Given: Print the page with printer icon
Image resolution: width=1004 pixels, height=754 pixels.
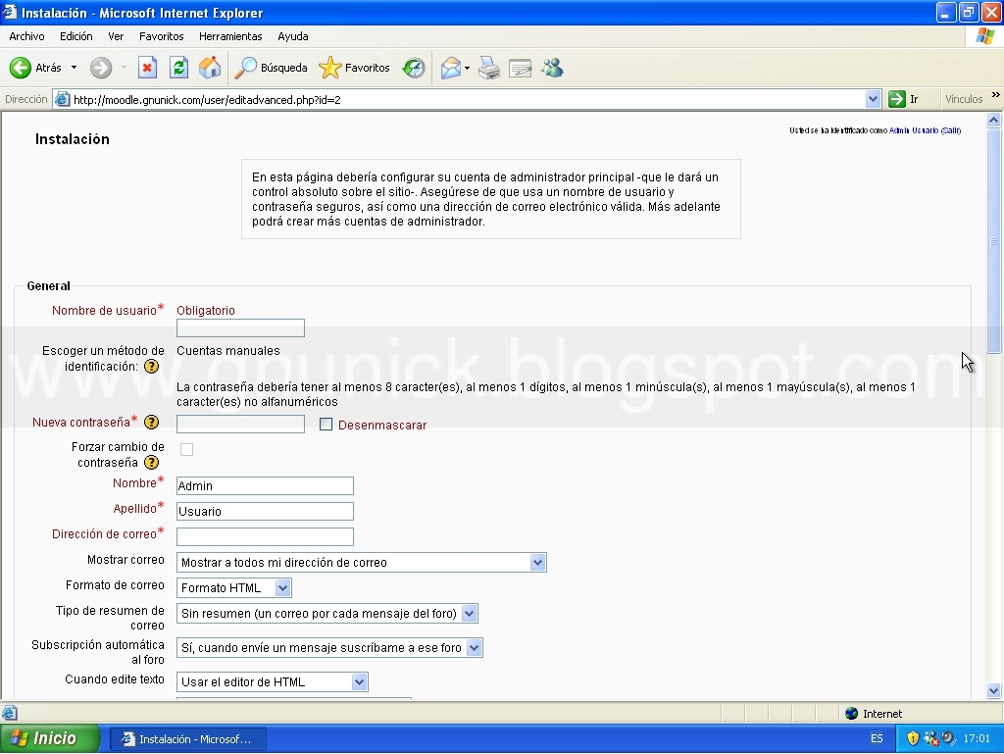Looking at the screenshot, I should coord(489,68).
